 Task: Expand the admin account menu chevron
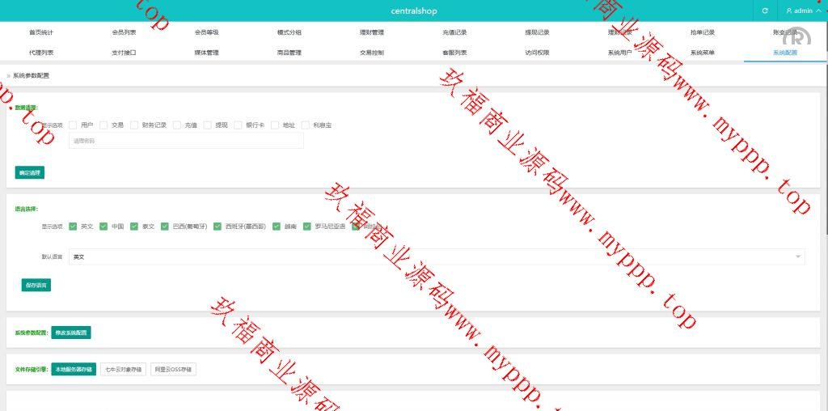coord(817,11)
